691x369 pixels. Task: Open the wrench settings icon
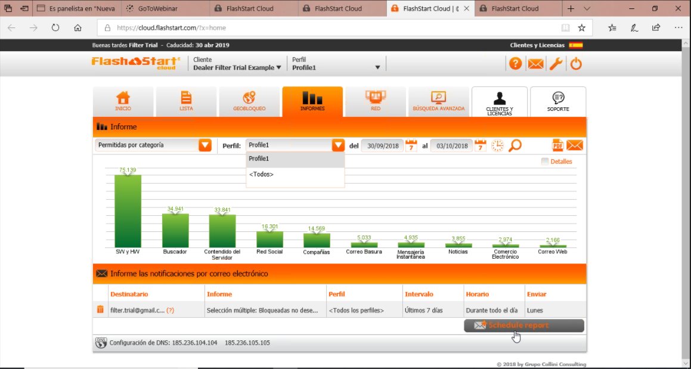point(556,64)
